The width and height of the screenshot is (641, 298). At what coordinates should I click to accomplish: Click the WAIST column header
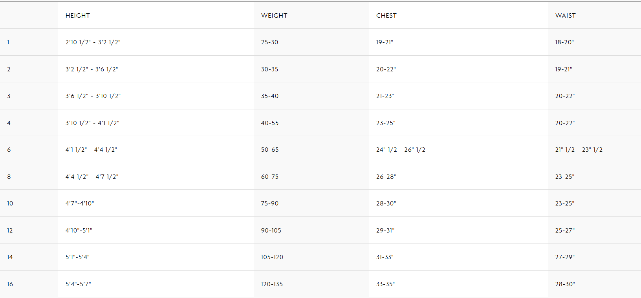pos(565,16)
